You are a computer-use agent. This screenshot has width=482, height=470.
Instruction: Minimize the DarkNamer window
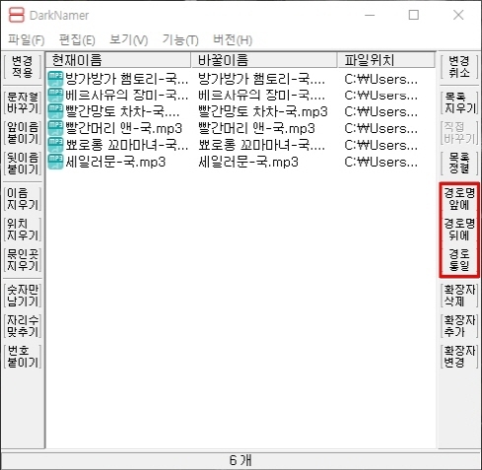[370, 15]
